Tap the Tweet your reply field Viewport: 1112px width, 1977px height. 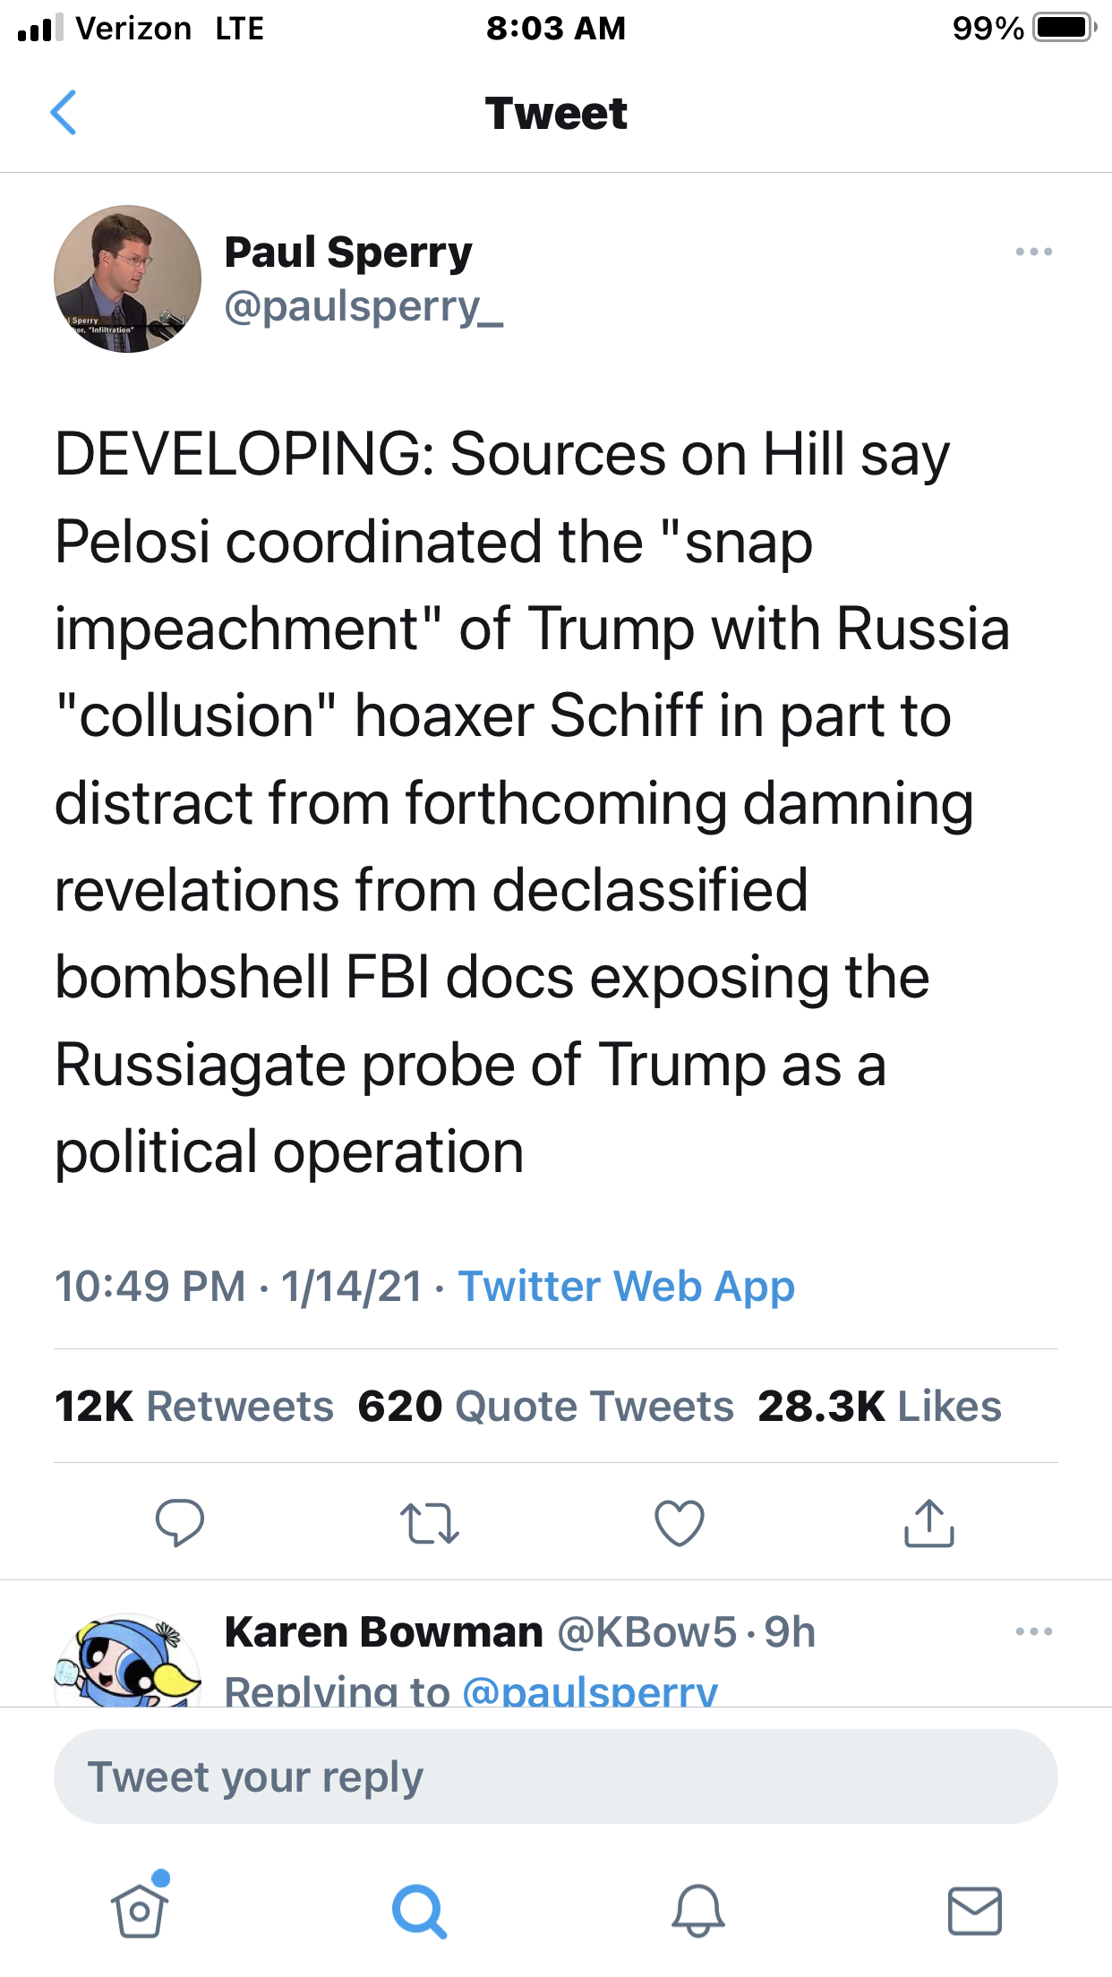555,1776
